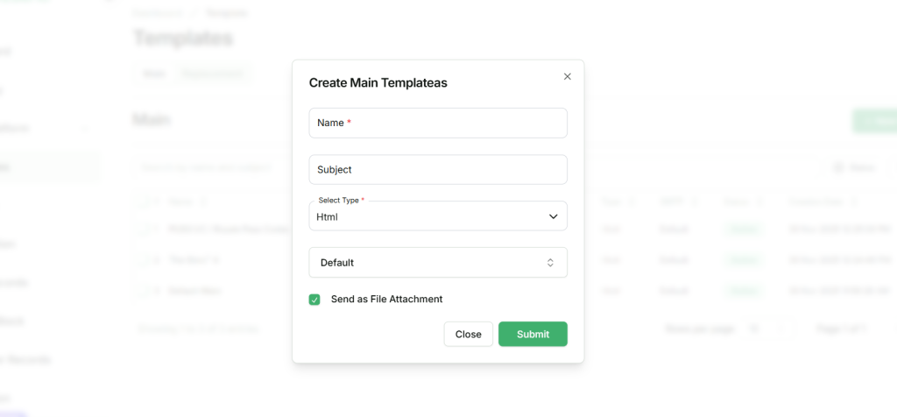Switch to the Main tab under Templates
This screenshot has width=897, height=417.
click(x=153, y=74)
